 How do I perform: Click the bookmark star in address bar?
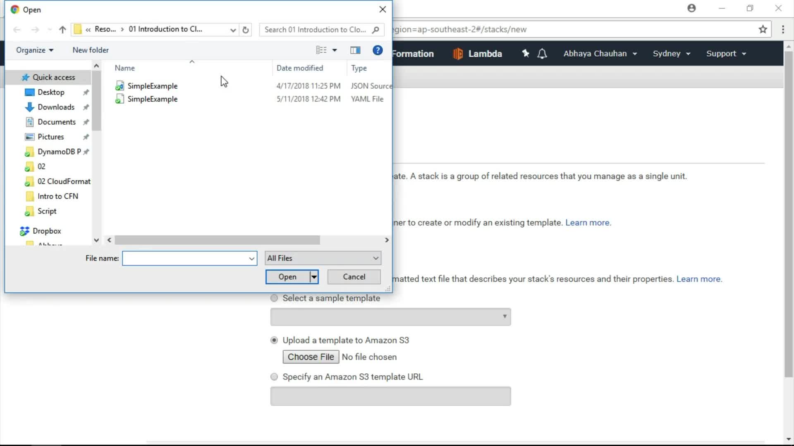763,29
